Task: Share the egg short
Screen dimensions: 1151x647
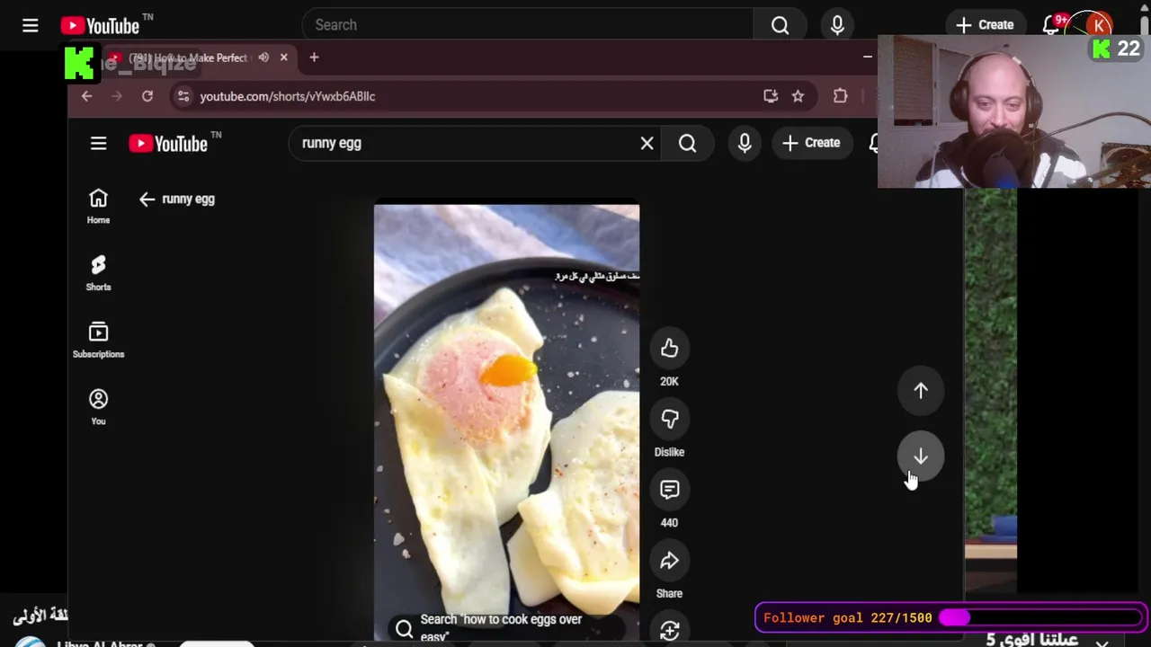Action: (x=669, y=561)
